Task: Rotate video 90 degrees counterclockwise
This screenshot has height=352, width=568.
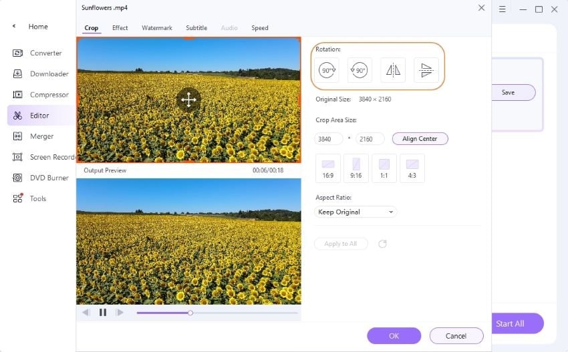Action: pyautogui.click(x=360, y=70)
